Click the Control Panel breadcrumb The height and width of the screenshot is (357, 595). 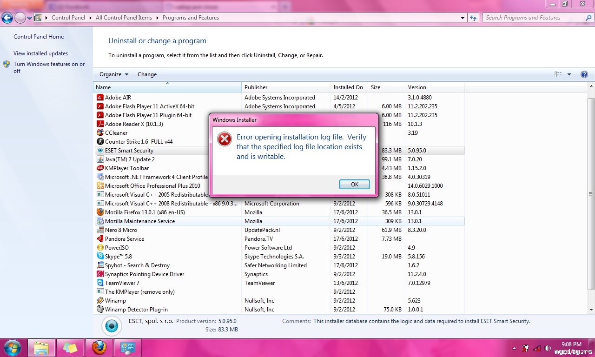[x=68, y=18]
